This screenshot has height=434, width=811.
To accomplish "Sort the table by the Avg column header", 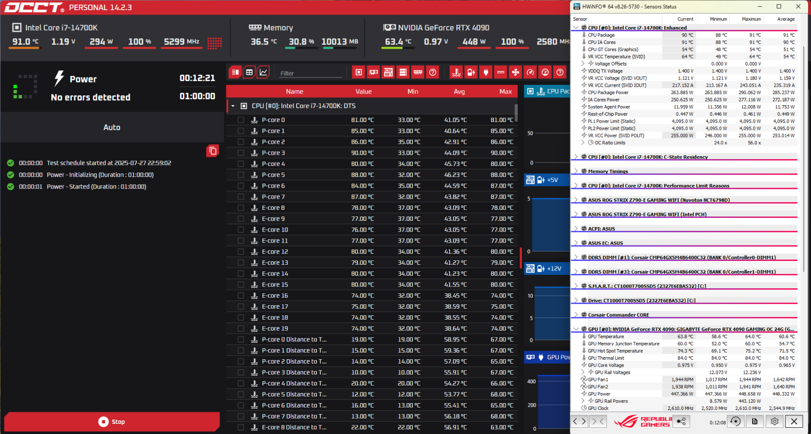I will coord(459,92).
